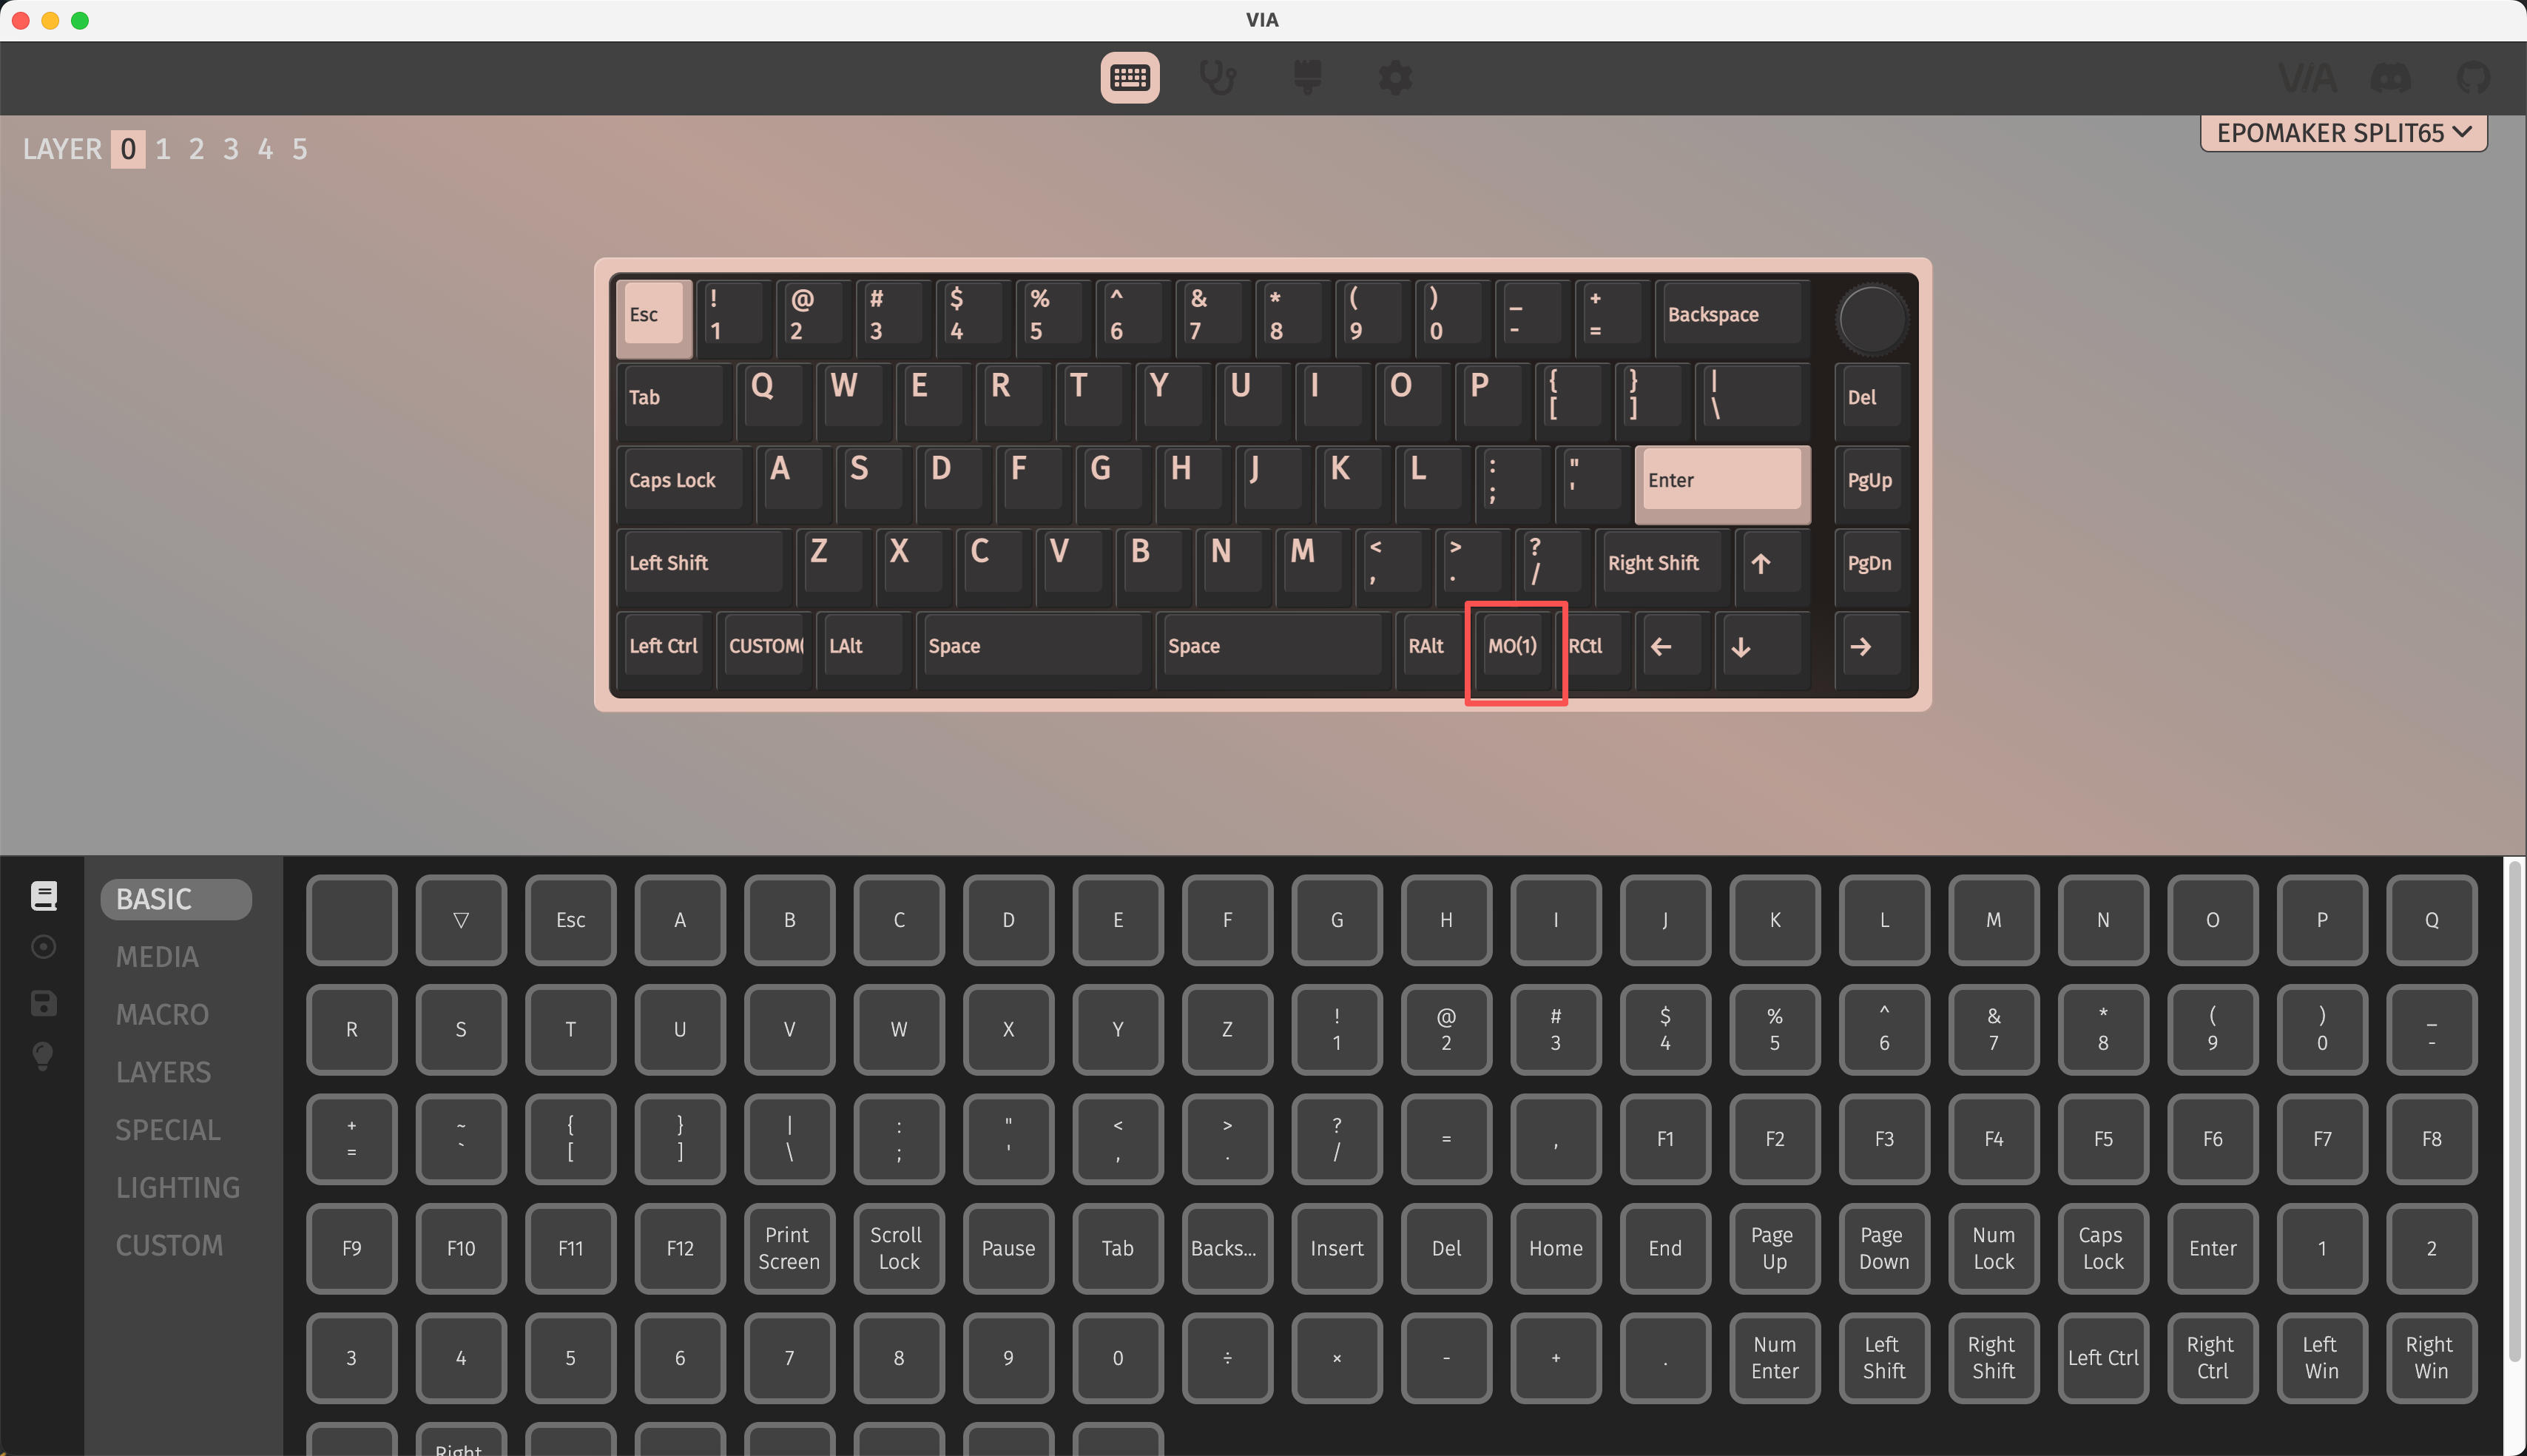
Task: Open the GitHub icon link
Action: pos(2474,77)
